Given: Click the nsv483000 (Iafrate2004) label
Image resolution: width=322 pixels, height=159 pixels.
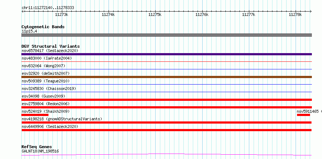Looking at the screenshot, I should click(x=47, y=58).
